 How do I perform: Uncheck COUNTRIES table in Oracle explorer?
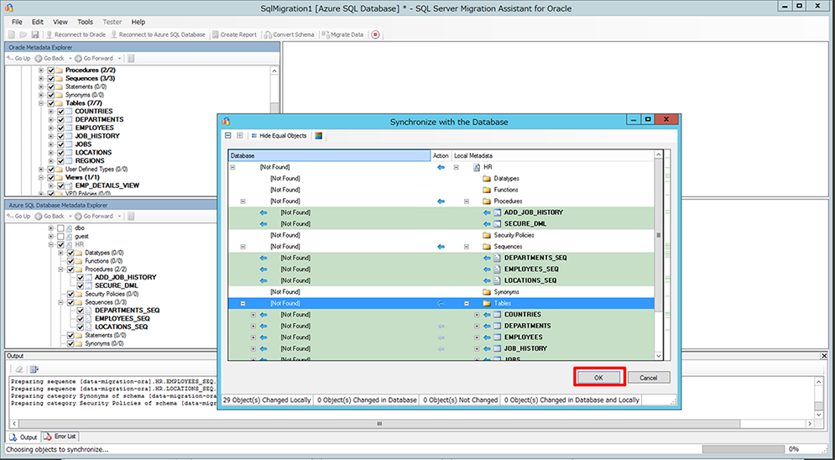(x=60, y=112)
